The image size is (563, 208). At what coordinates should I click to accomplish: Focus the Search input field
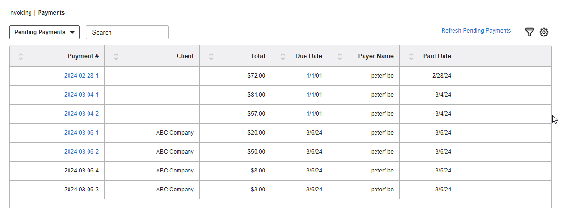coord(127,32)
